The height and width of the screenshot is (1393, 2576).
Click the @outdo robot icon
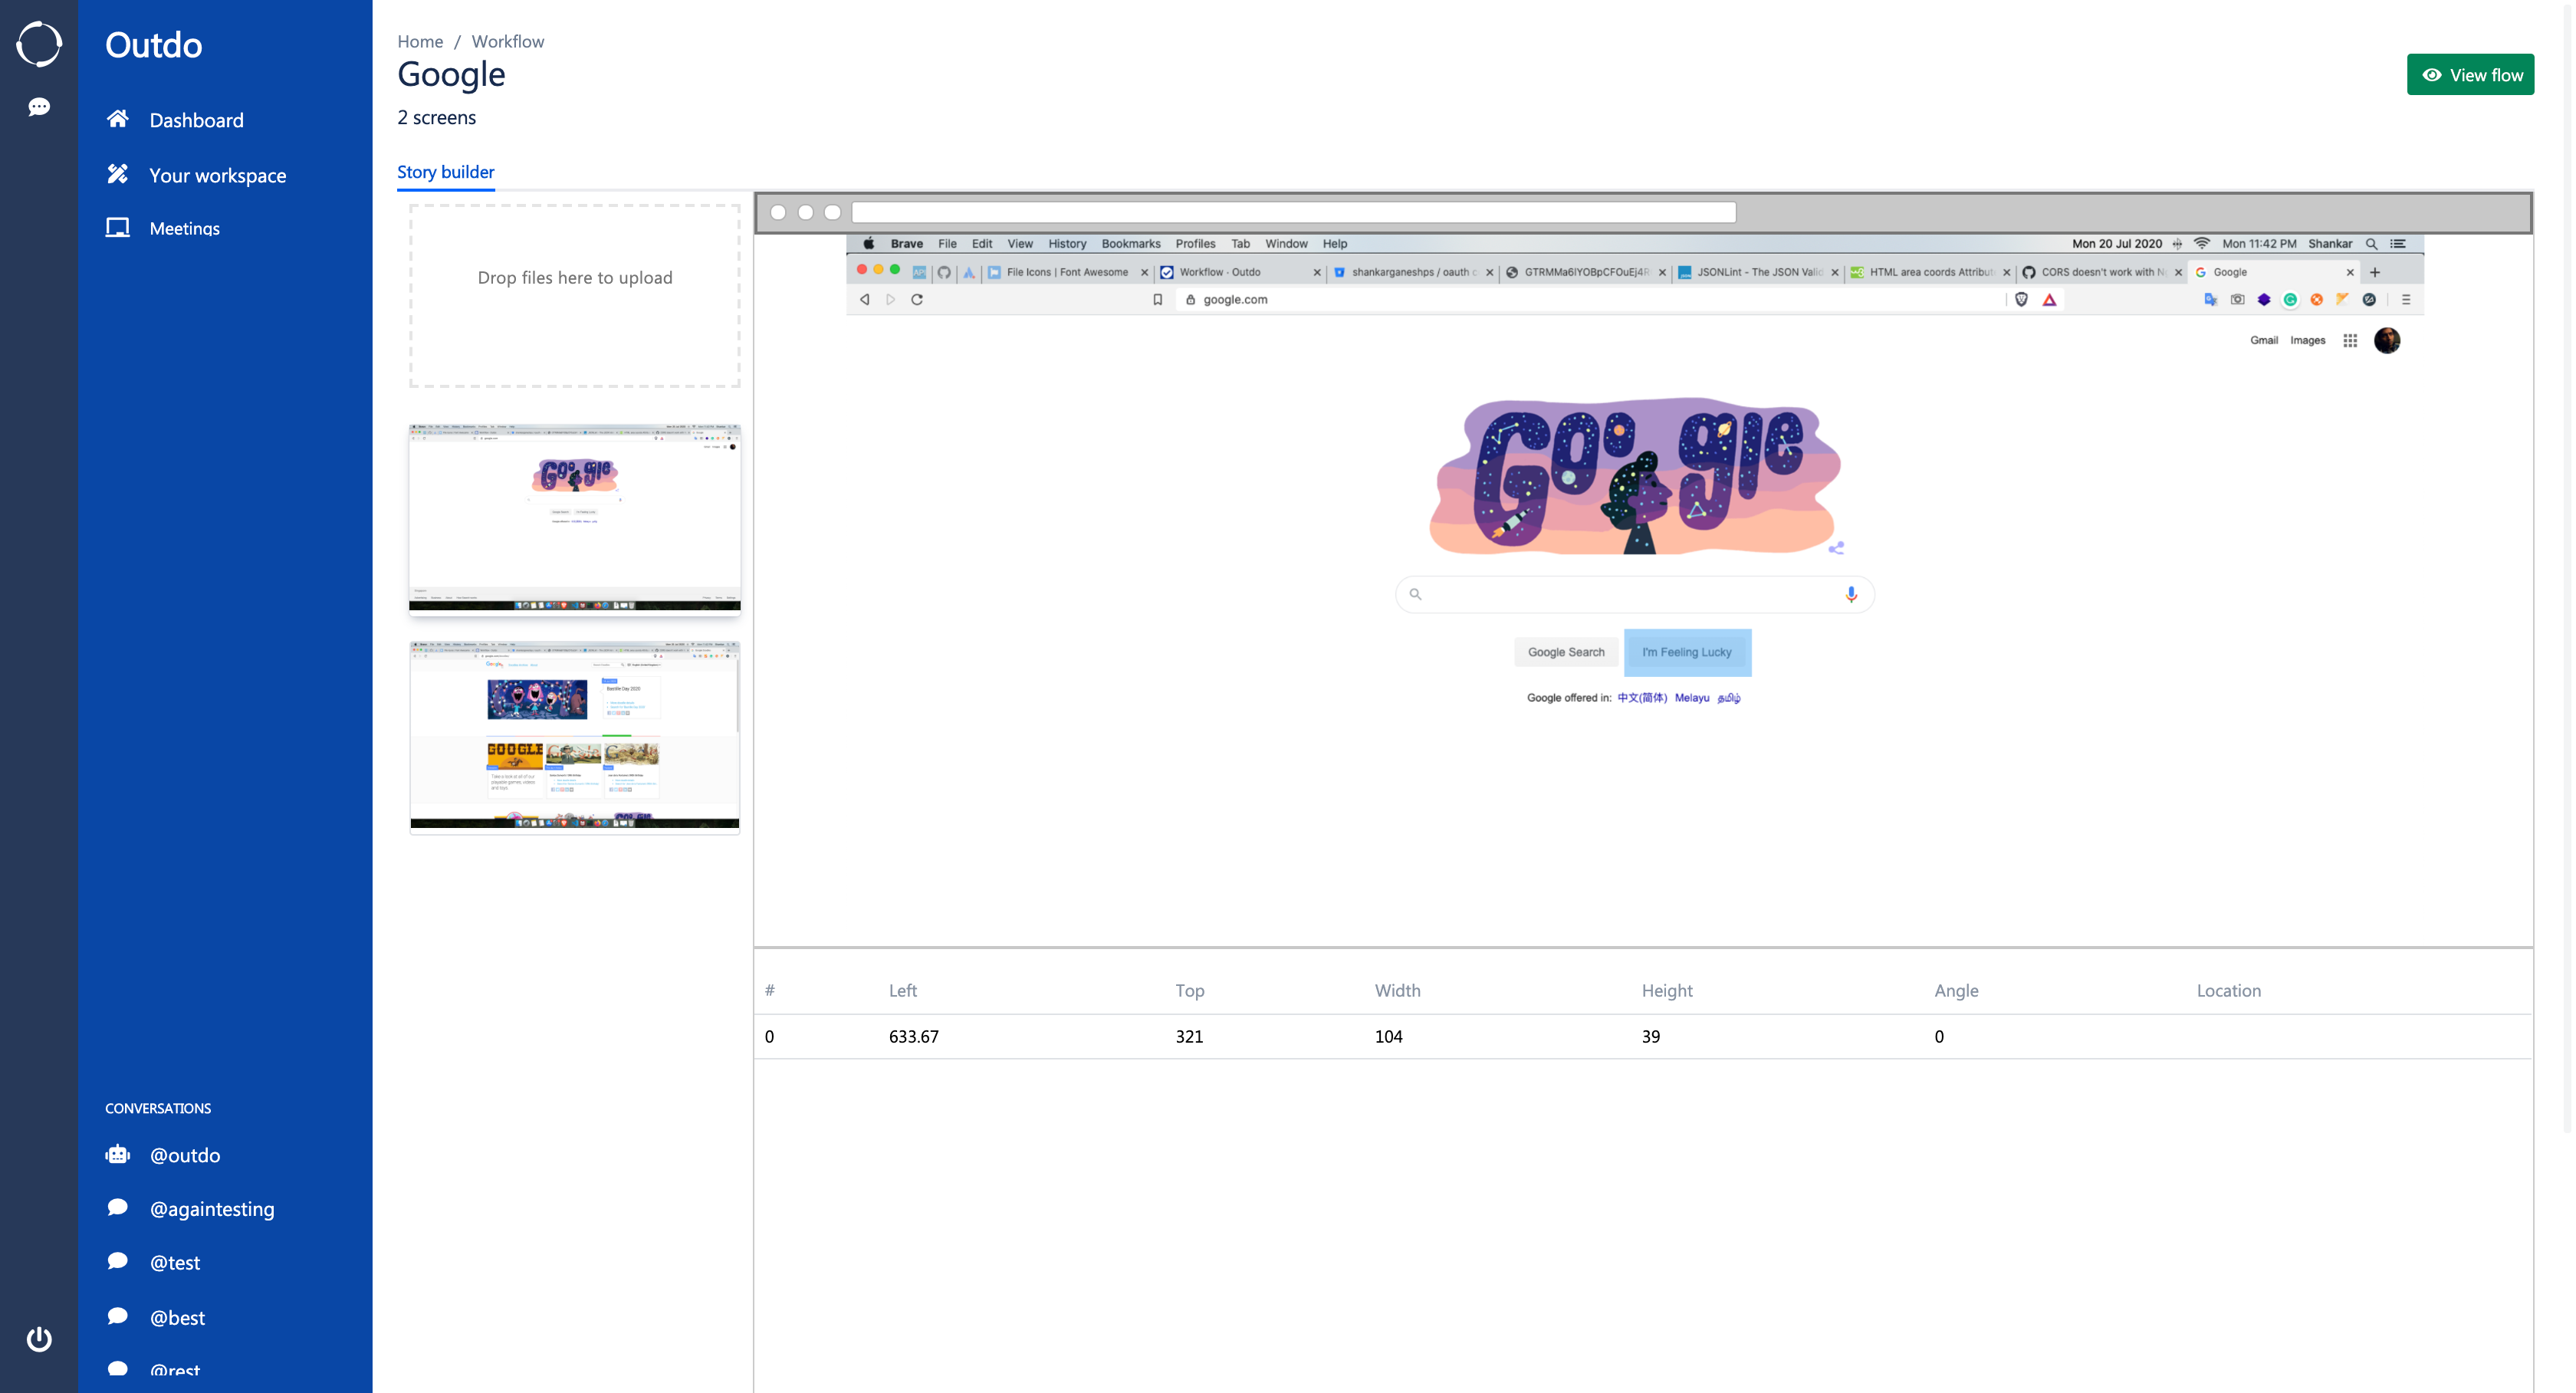(x=117, y=1155)
